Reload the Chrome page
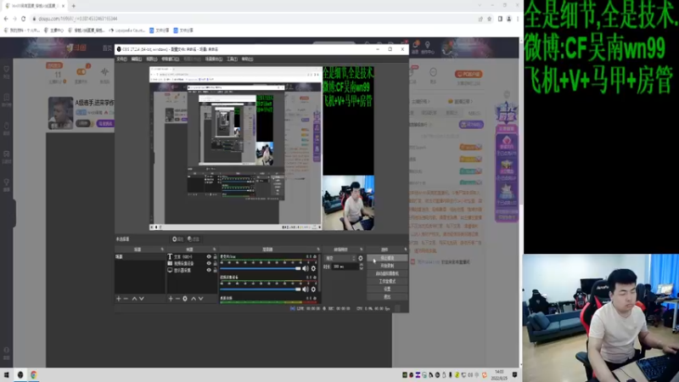Screen dimensions: 679x382 [24, 19]
